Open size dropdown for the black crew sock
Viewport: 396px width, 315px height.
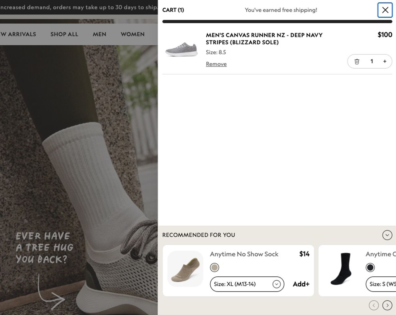(x=381, y=284)
